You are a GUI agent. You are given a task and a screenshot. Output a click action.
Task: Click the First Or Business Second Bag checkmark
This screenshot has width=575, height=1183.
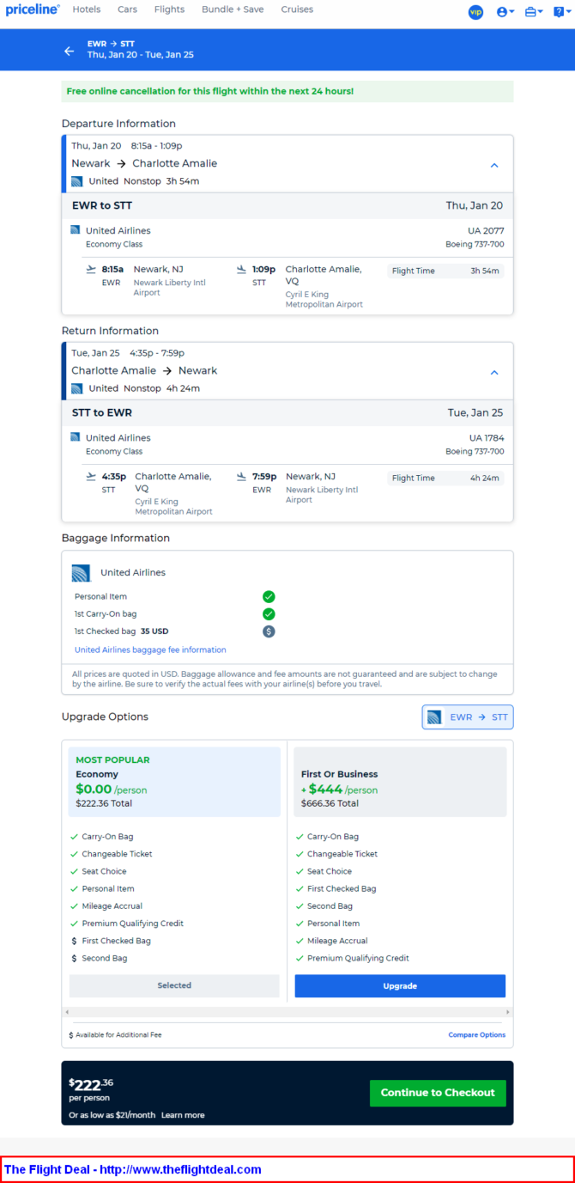tap(300, 906)
